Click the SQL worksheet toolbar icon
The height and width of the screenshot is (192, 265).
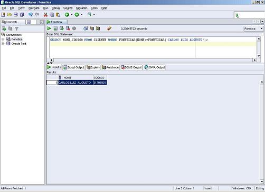[x=90, y=15]
